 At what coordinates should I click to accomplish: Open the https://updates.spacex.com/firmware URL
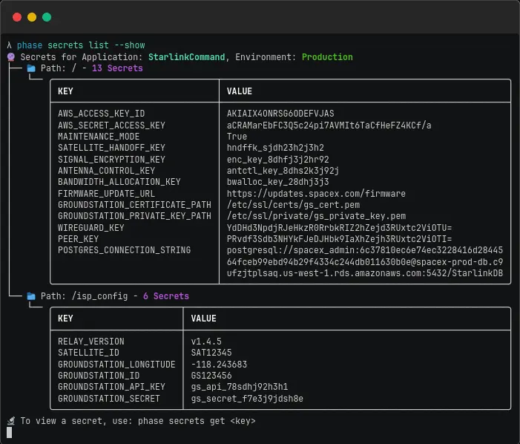click(x=316, y=194)
